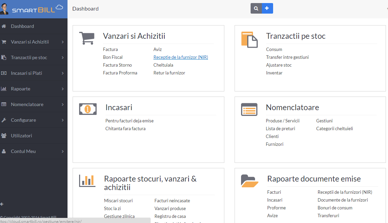Click Registru de casa link
Image resolution: width=388 pixels, height=223 pixels.
click(x=170, y=216)
